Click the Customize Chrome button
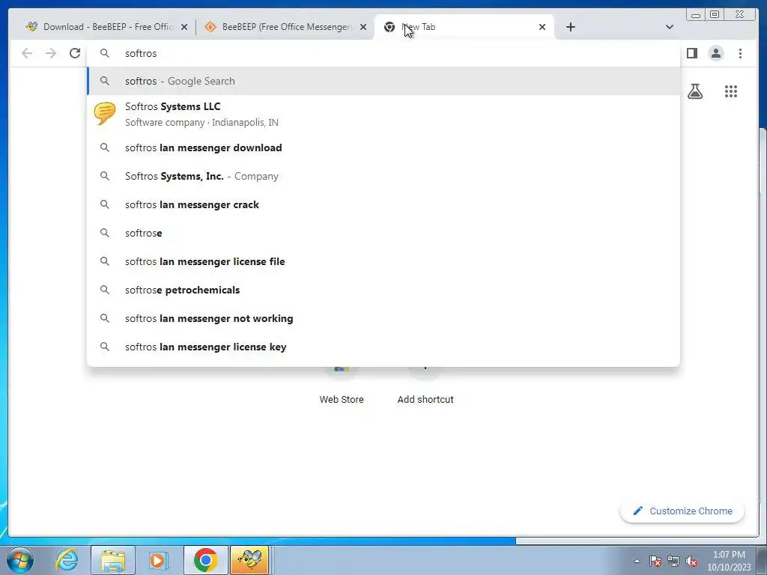 coord(682,511)
